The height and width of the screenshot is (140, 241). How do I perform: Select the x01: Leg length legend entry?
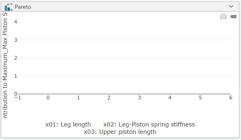68,124
